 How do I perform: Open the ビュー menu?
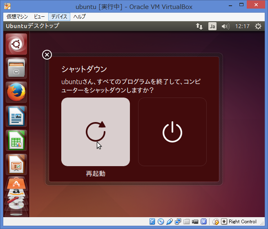39,17
